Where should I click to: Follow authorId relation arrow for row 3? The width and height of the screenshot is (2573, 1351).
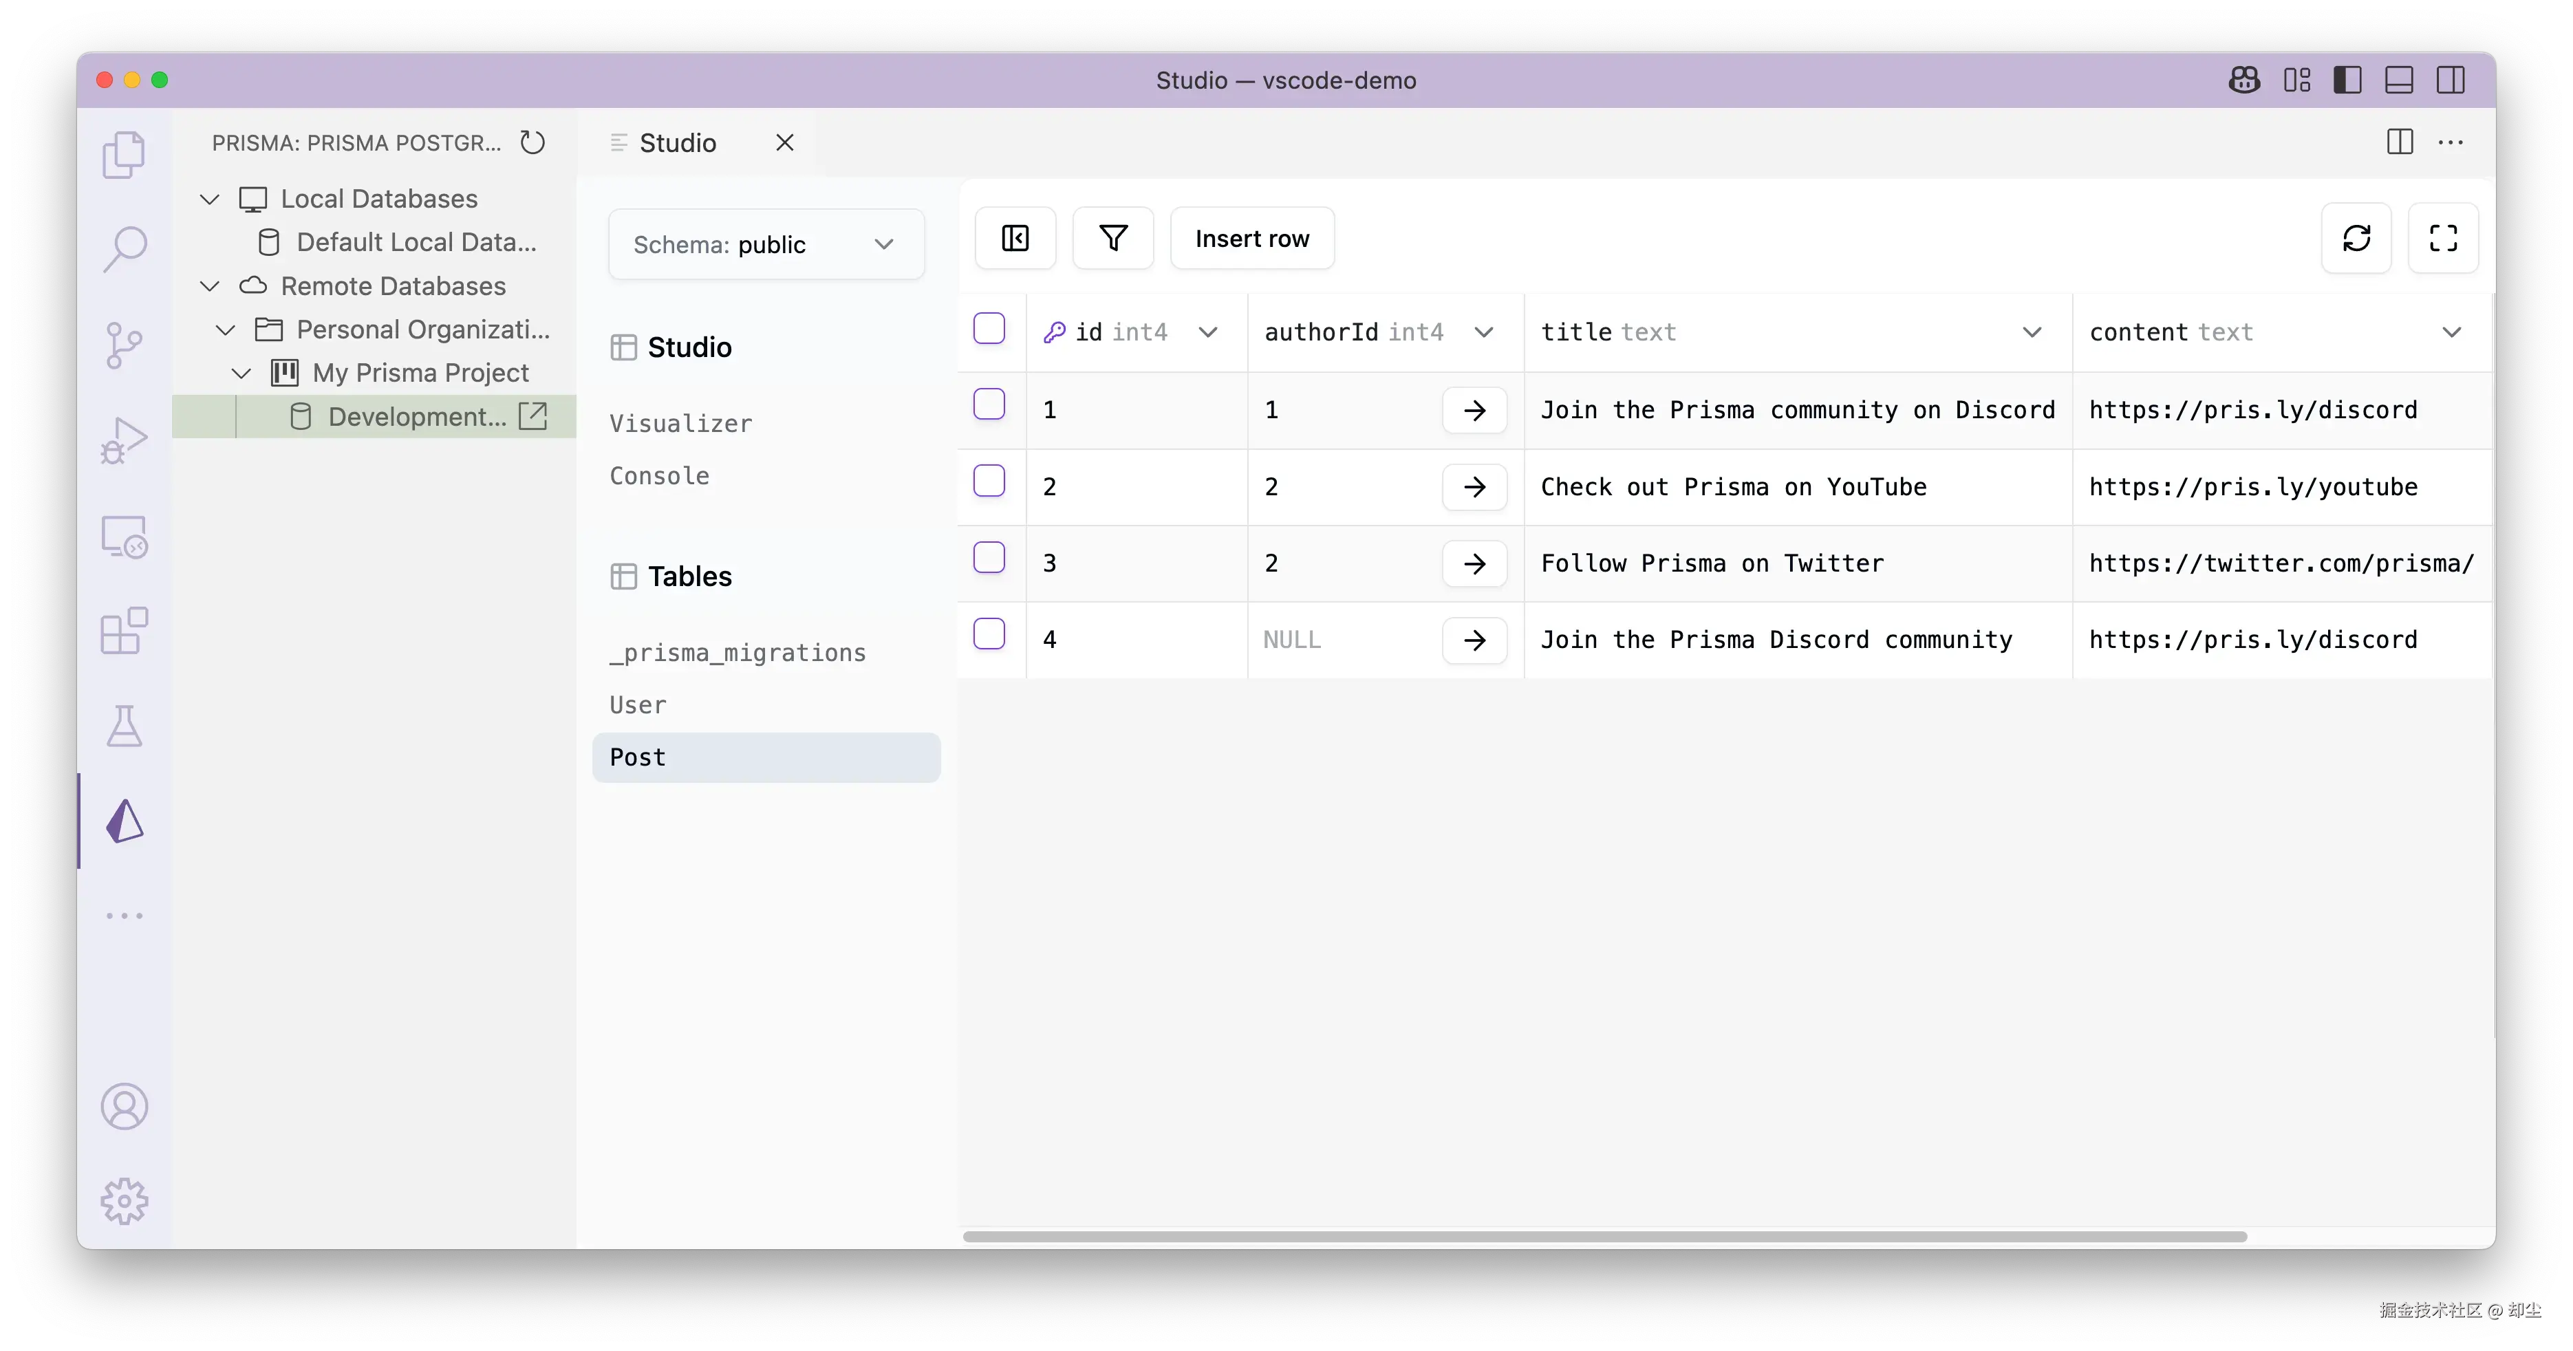tap(1474, 564)
